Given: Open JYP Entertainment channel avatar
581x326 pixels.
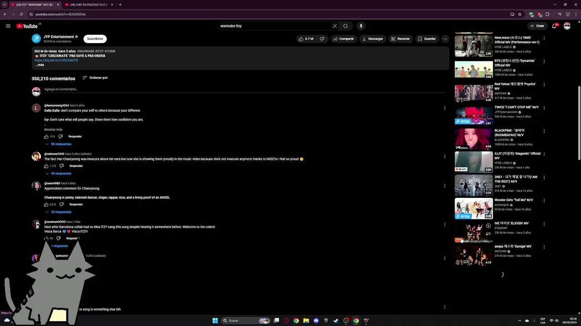Looking at the screenshot, I should (x=36, y=38).
